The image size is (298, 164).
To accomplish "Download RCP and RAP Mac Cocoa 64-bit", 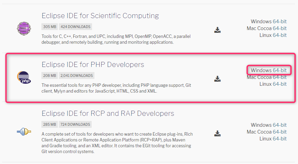I will pos(280,132).
